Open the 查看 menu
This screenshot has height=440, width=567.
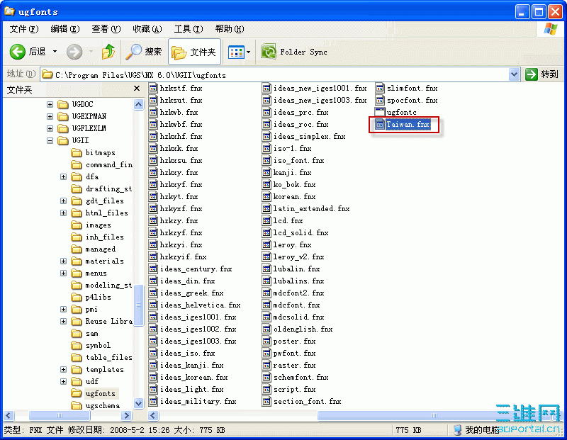point(104,29)
